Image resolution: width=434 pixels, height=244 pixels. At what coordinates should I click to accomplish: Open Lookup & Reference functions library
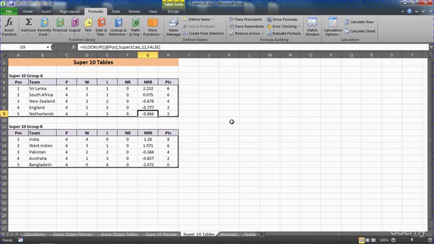[118, 26]
